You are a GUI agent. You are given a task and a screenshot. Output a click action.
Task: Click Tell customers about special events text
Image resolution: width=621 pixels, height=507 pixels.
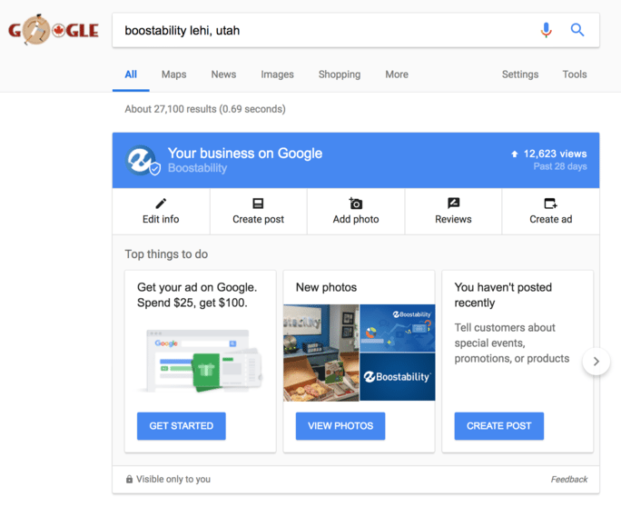(512, 343)
